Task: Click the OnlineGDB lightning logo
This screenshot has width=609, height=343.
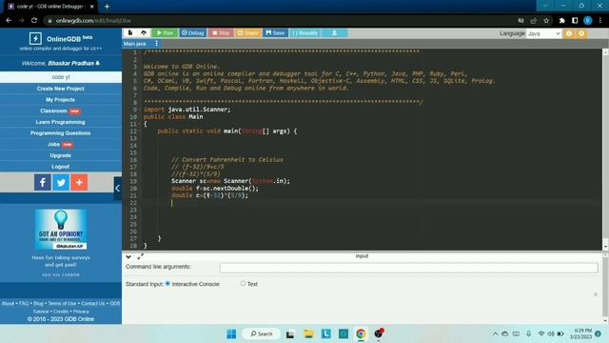Action: 35,38
